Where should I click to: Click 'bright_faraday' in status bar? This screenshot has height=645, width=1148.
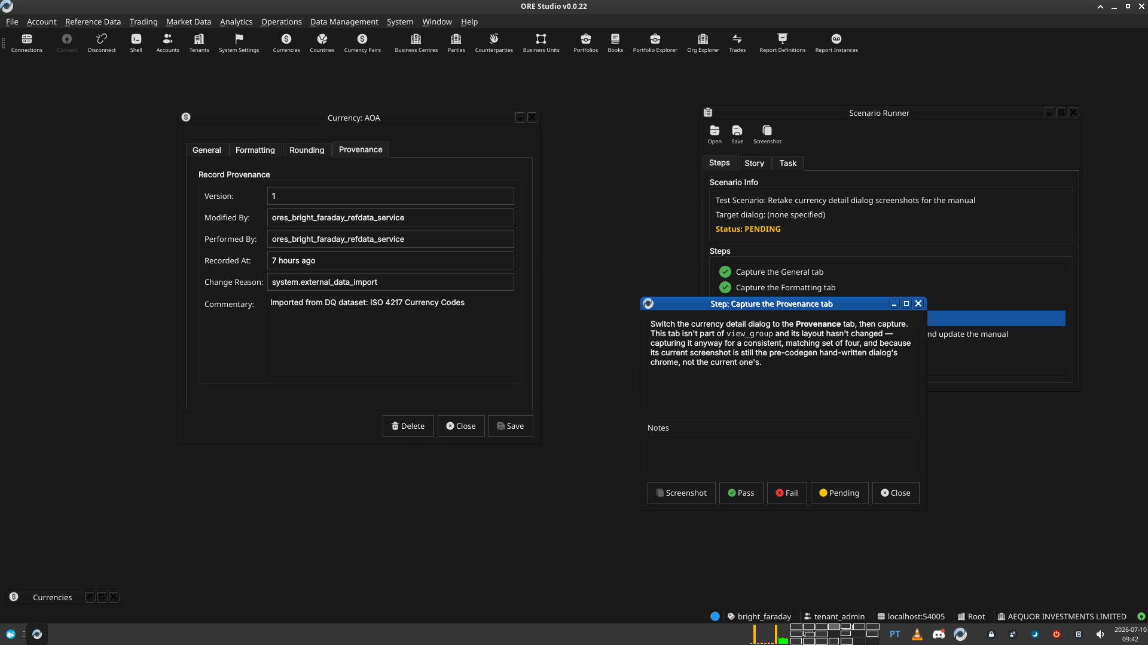pyautogui.click(x=764, y=616)
